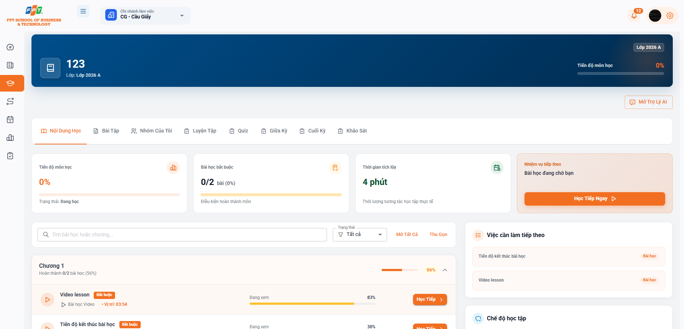Click the Lớp 2026 A badge
Viewport: 684px width, 329px height.
coord(649,47)
